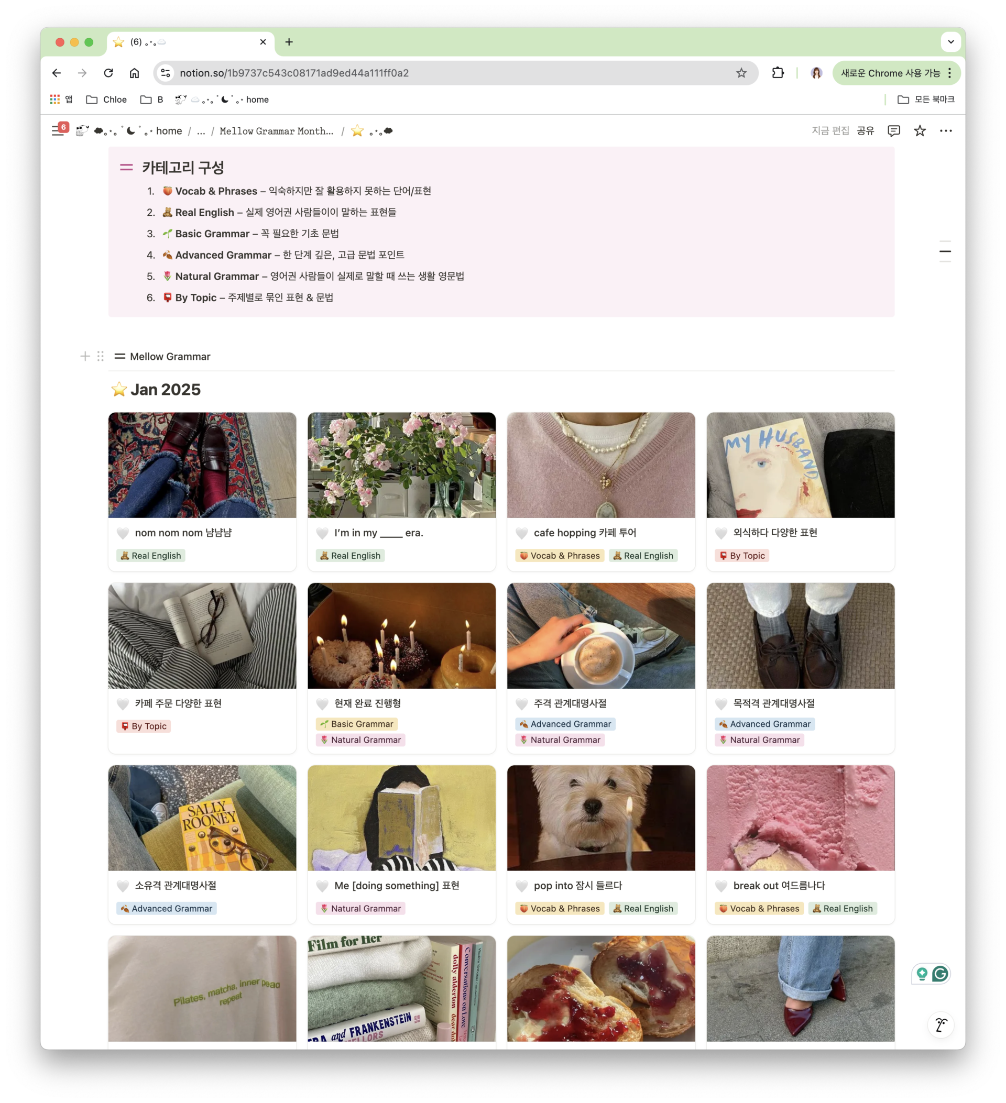Viewport: 1006px width, 1103px height.
Task: Toggle the heart on break out card
Action: point(721,886)
